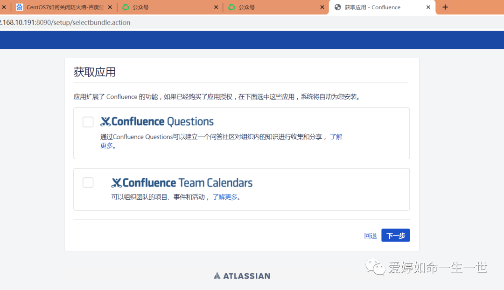This screenshot has height=290, width=504.
Task: Click the Confluence Team Calendars logo
Action: point(182,182)
